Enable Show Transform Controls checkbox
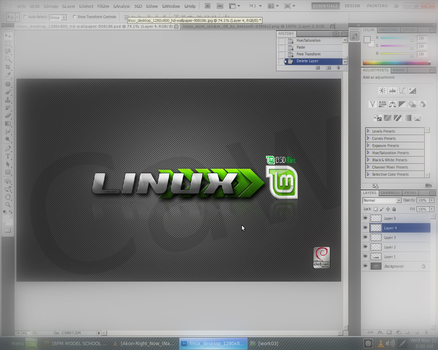The height and width of the screenshot is (350, 438). pyautogui.click(x=74, y=17)
